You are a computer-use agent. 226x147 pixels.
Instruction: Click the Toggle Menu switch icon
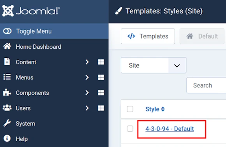(x=7, y=31)
